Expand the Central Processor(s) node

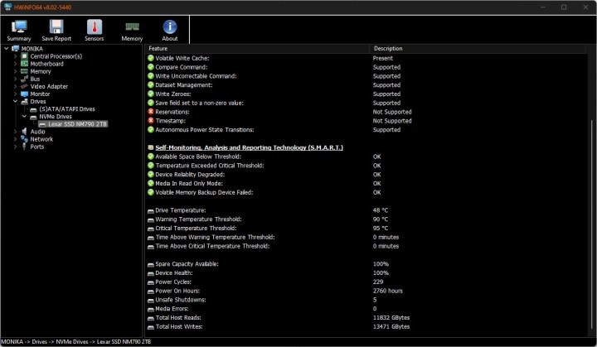click(x=15, y=56)
